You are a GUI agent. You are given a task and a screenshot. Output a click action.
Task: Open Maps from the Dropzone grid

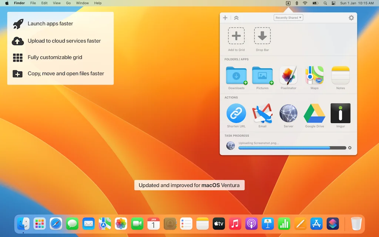click(x=314, y=76)
